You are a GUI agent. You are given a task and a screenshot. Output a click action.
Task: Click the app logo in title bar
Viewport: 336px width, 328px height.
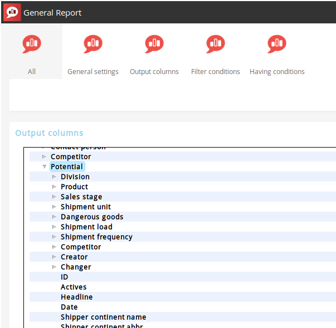click(x=12, y=12)
